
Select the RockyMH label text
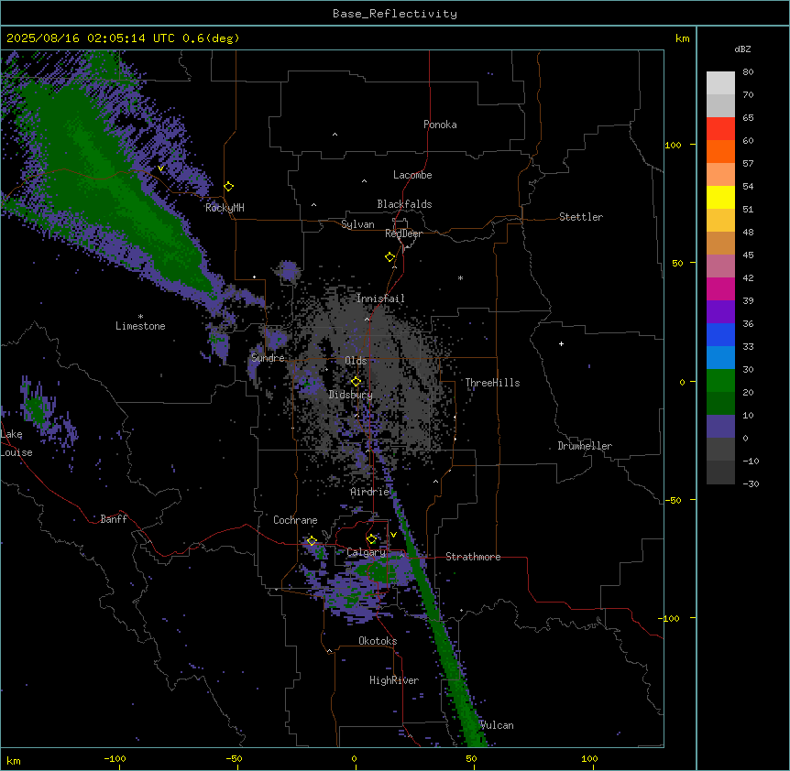tap(225, 208)
